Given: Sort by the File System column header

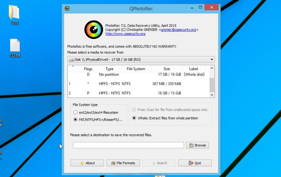Looking at the screenshot, I should [136, 69].
